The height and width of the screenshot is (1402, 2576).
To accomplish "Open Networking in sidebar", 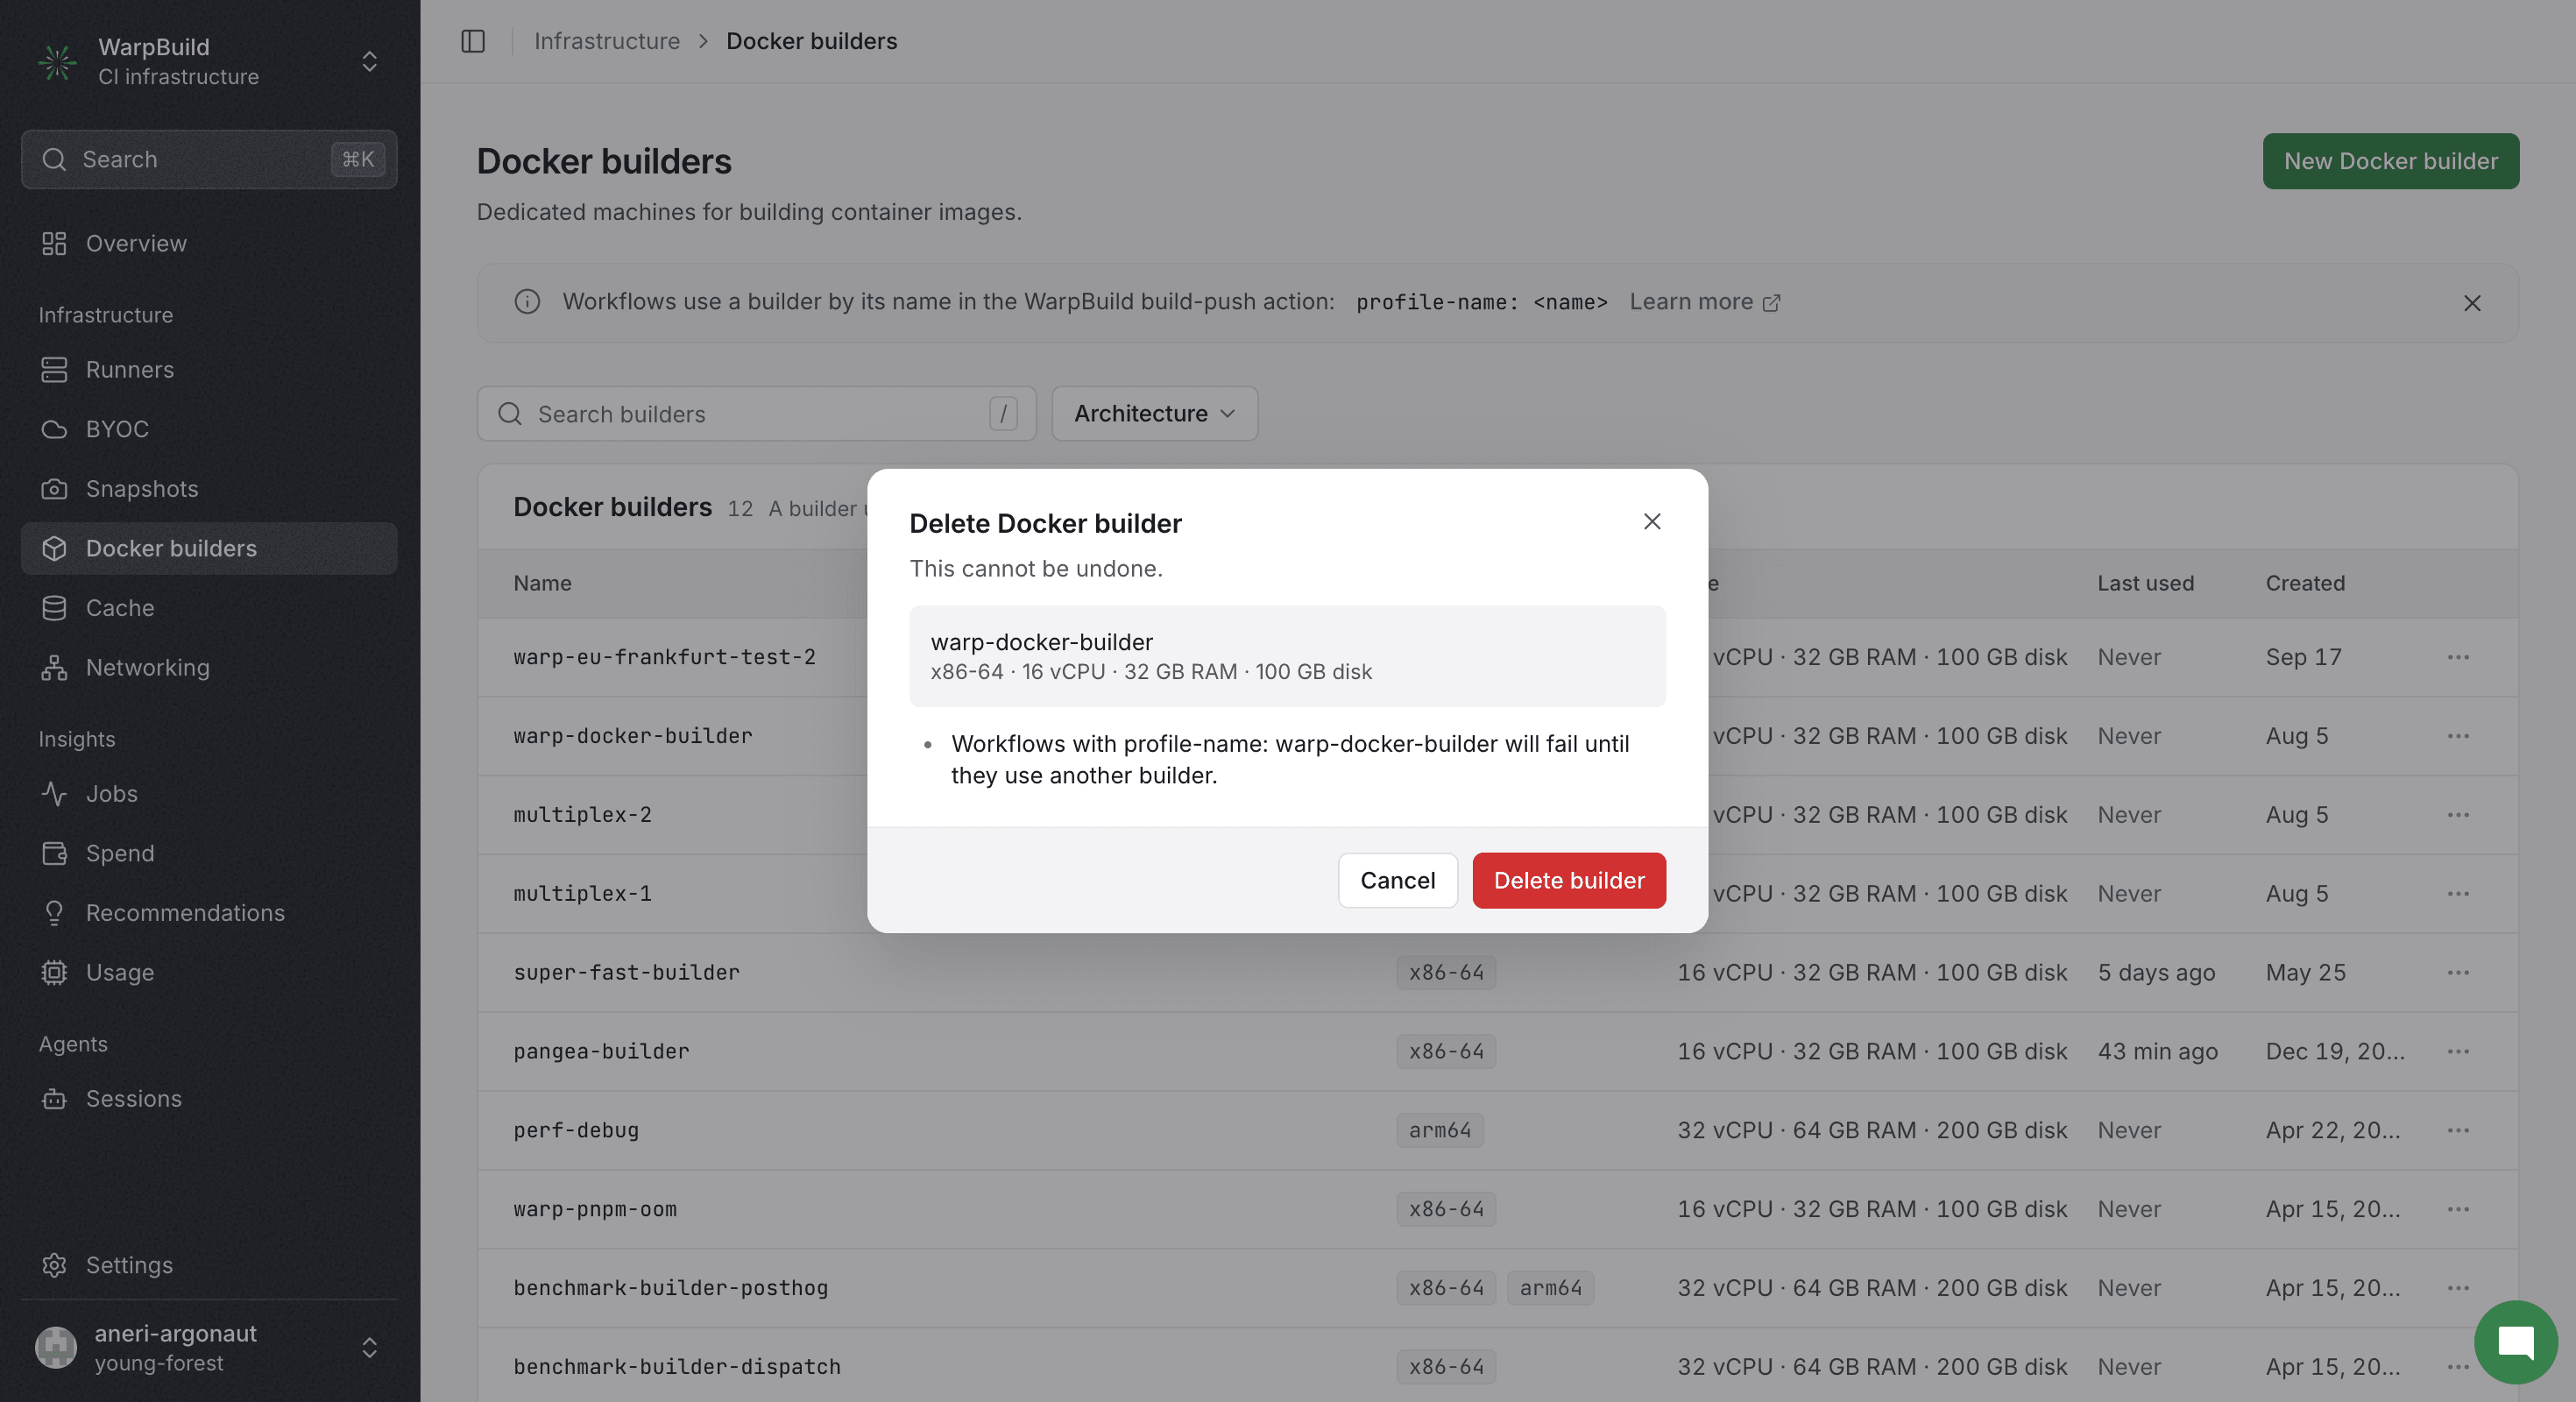I will pyautogui.click(x=209, y=667).
